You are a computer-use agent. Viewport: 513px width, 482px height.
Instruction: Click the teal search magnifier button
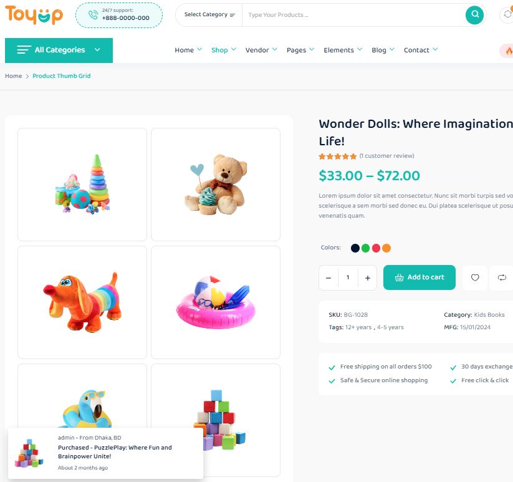coord(474,15)
